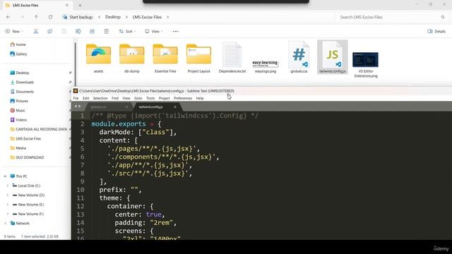Open the View dropdown

point(154,31)
